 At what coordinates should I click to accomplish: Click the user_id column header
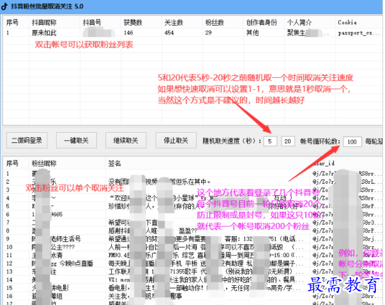click(x=324, y=163)
